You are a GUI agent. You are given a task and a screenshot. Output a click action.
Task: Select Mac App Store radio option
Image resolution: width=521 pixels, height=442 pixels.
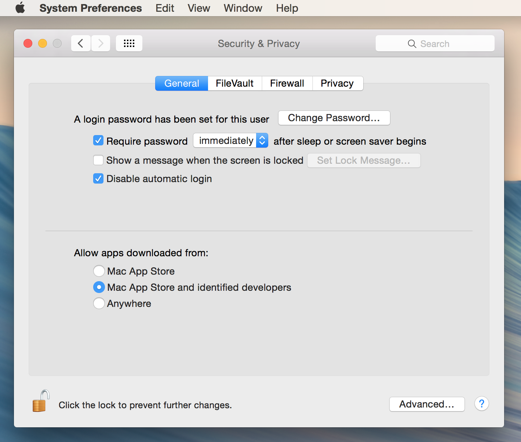[99, 271]
